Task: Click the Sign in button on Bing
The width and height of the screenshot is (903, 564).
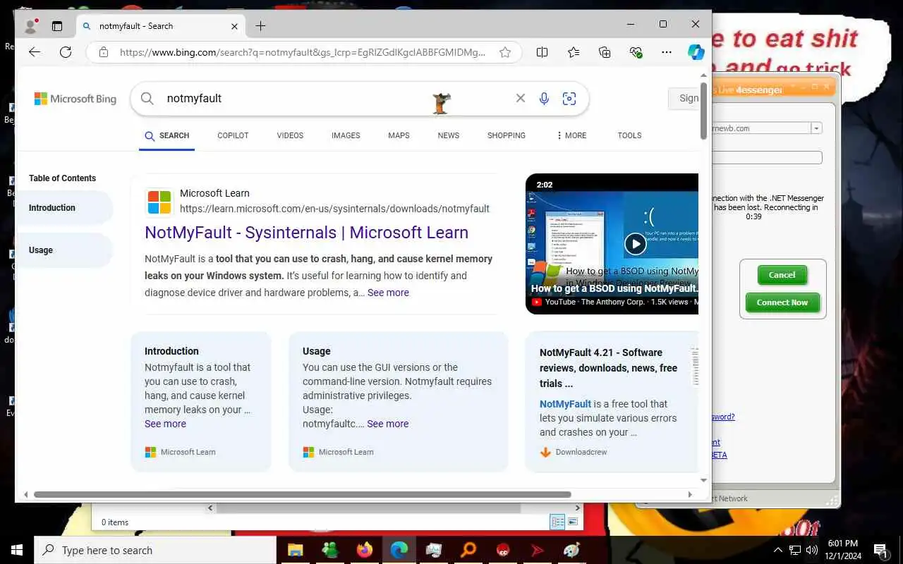Action: (x=684, y=99)
